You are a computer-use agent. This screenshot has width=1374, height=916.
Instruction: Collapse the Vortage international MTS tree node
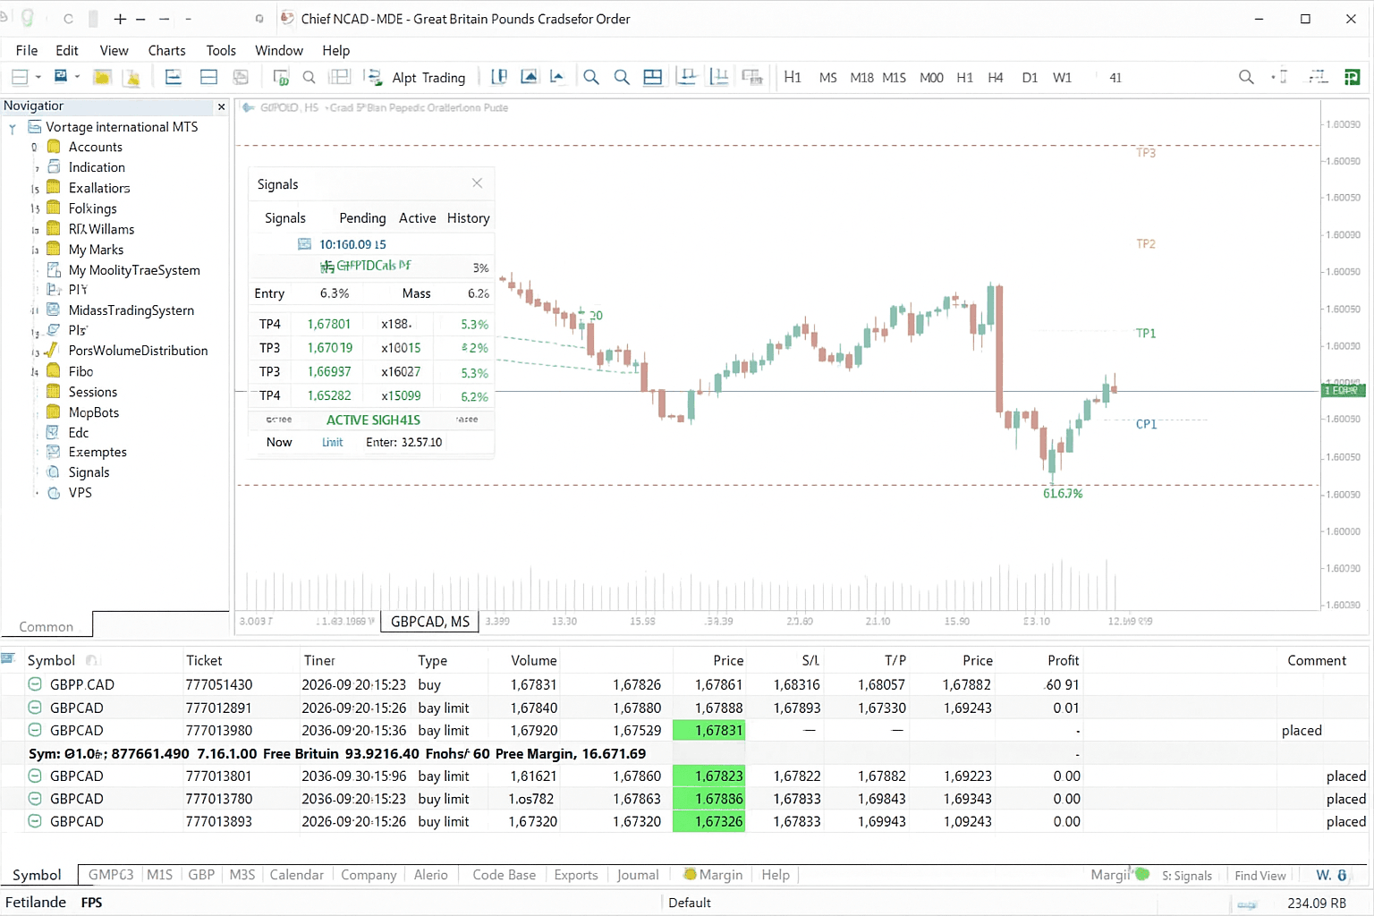click(13, 128)
